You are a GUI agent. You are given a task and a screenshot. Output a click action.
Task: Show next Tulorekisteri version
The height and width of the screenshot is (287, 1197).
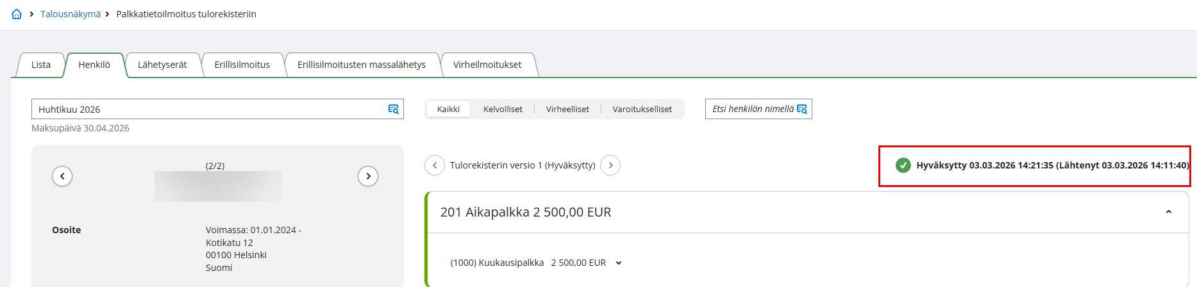point(610,165)
